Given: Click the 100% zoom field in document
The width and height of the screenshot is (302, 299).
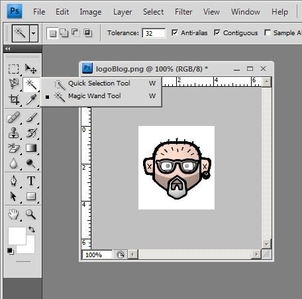Looking at the screenshot, I should point(97,255).
